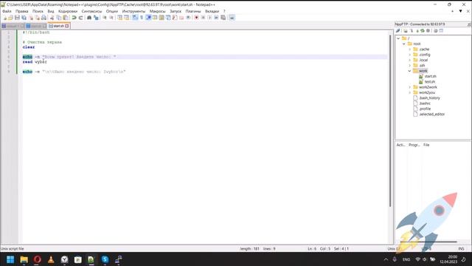Select test.sh in the FTP tree
The width and height of the screenshot is (472, 266).
[429, 82]
